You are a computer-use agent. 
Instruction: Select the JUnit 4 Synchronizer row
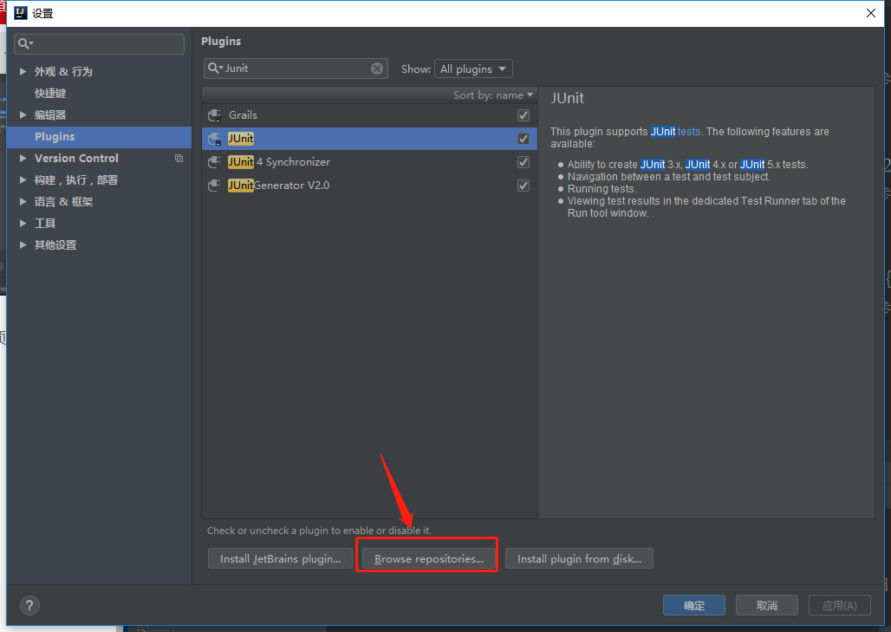click(x=369, y=162)
